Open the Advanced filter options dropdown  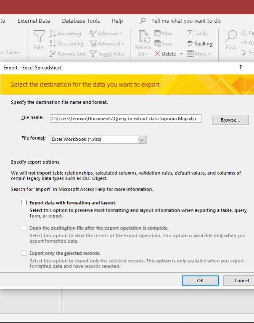click(107, 43)
